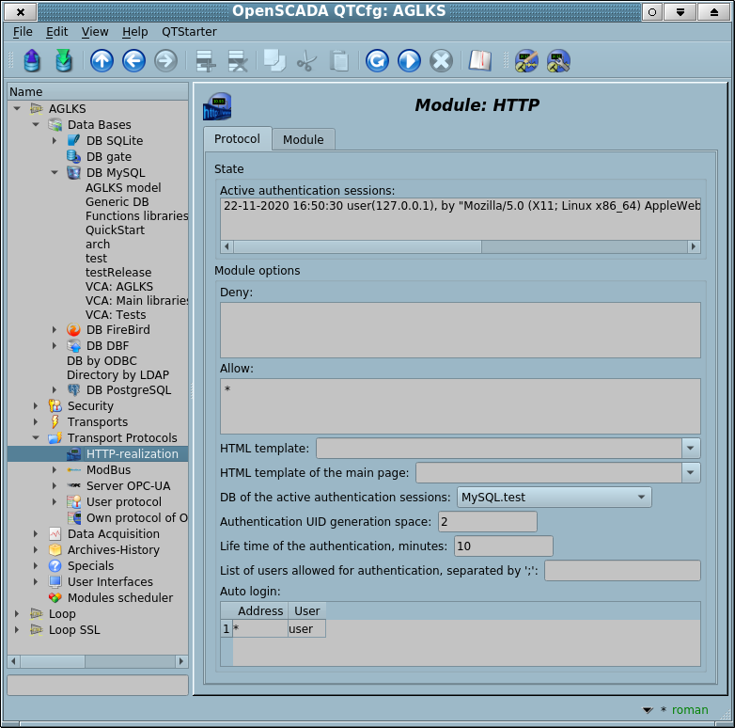
Task: Open the QTStarter menu
Action: pos(189,31)
